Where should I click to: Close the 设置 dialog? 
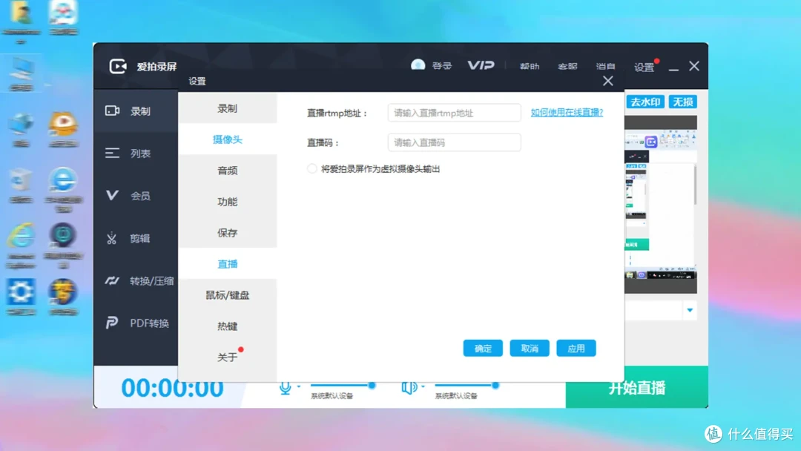coord(607,81)
